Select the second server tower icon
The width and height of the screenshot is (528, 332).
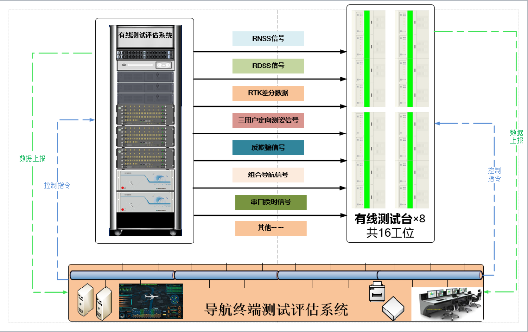104,303
